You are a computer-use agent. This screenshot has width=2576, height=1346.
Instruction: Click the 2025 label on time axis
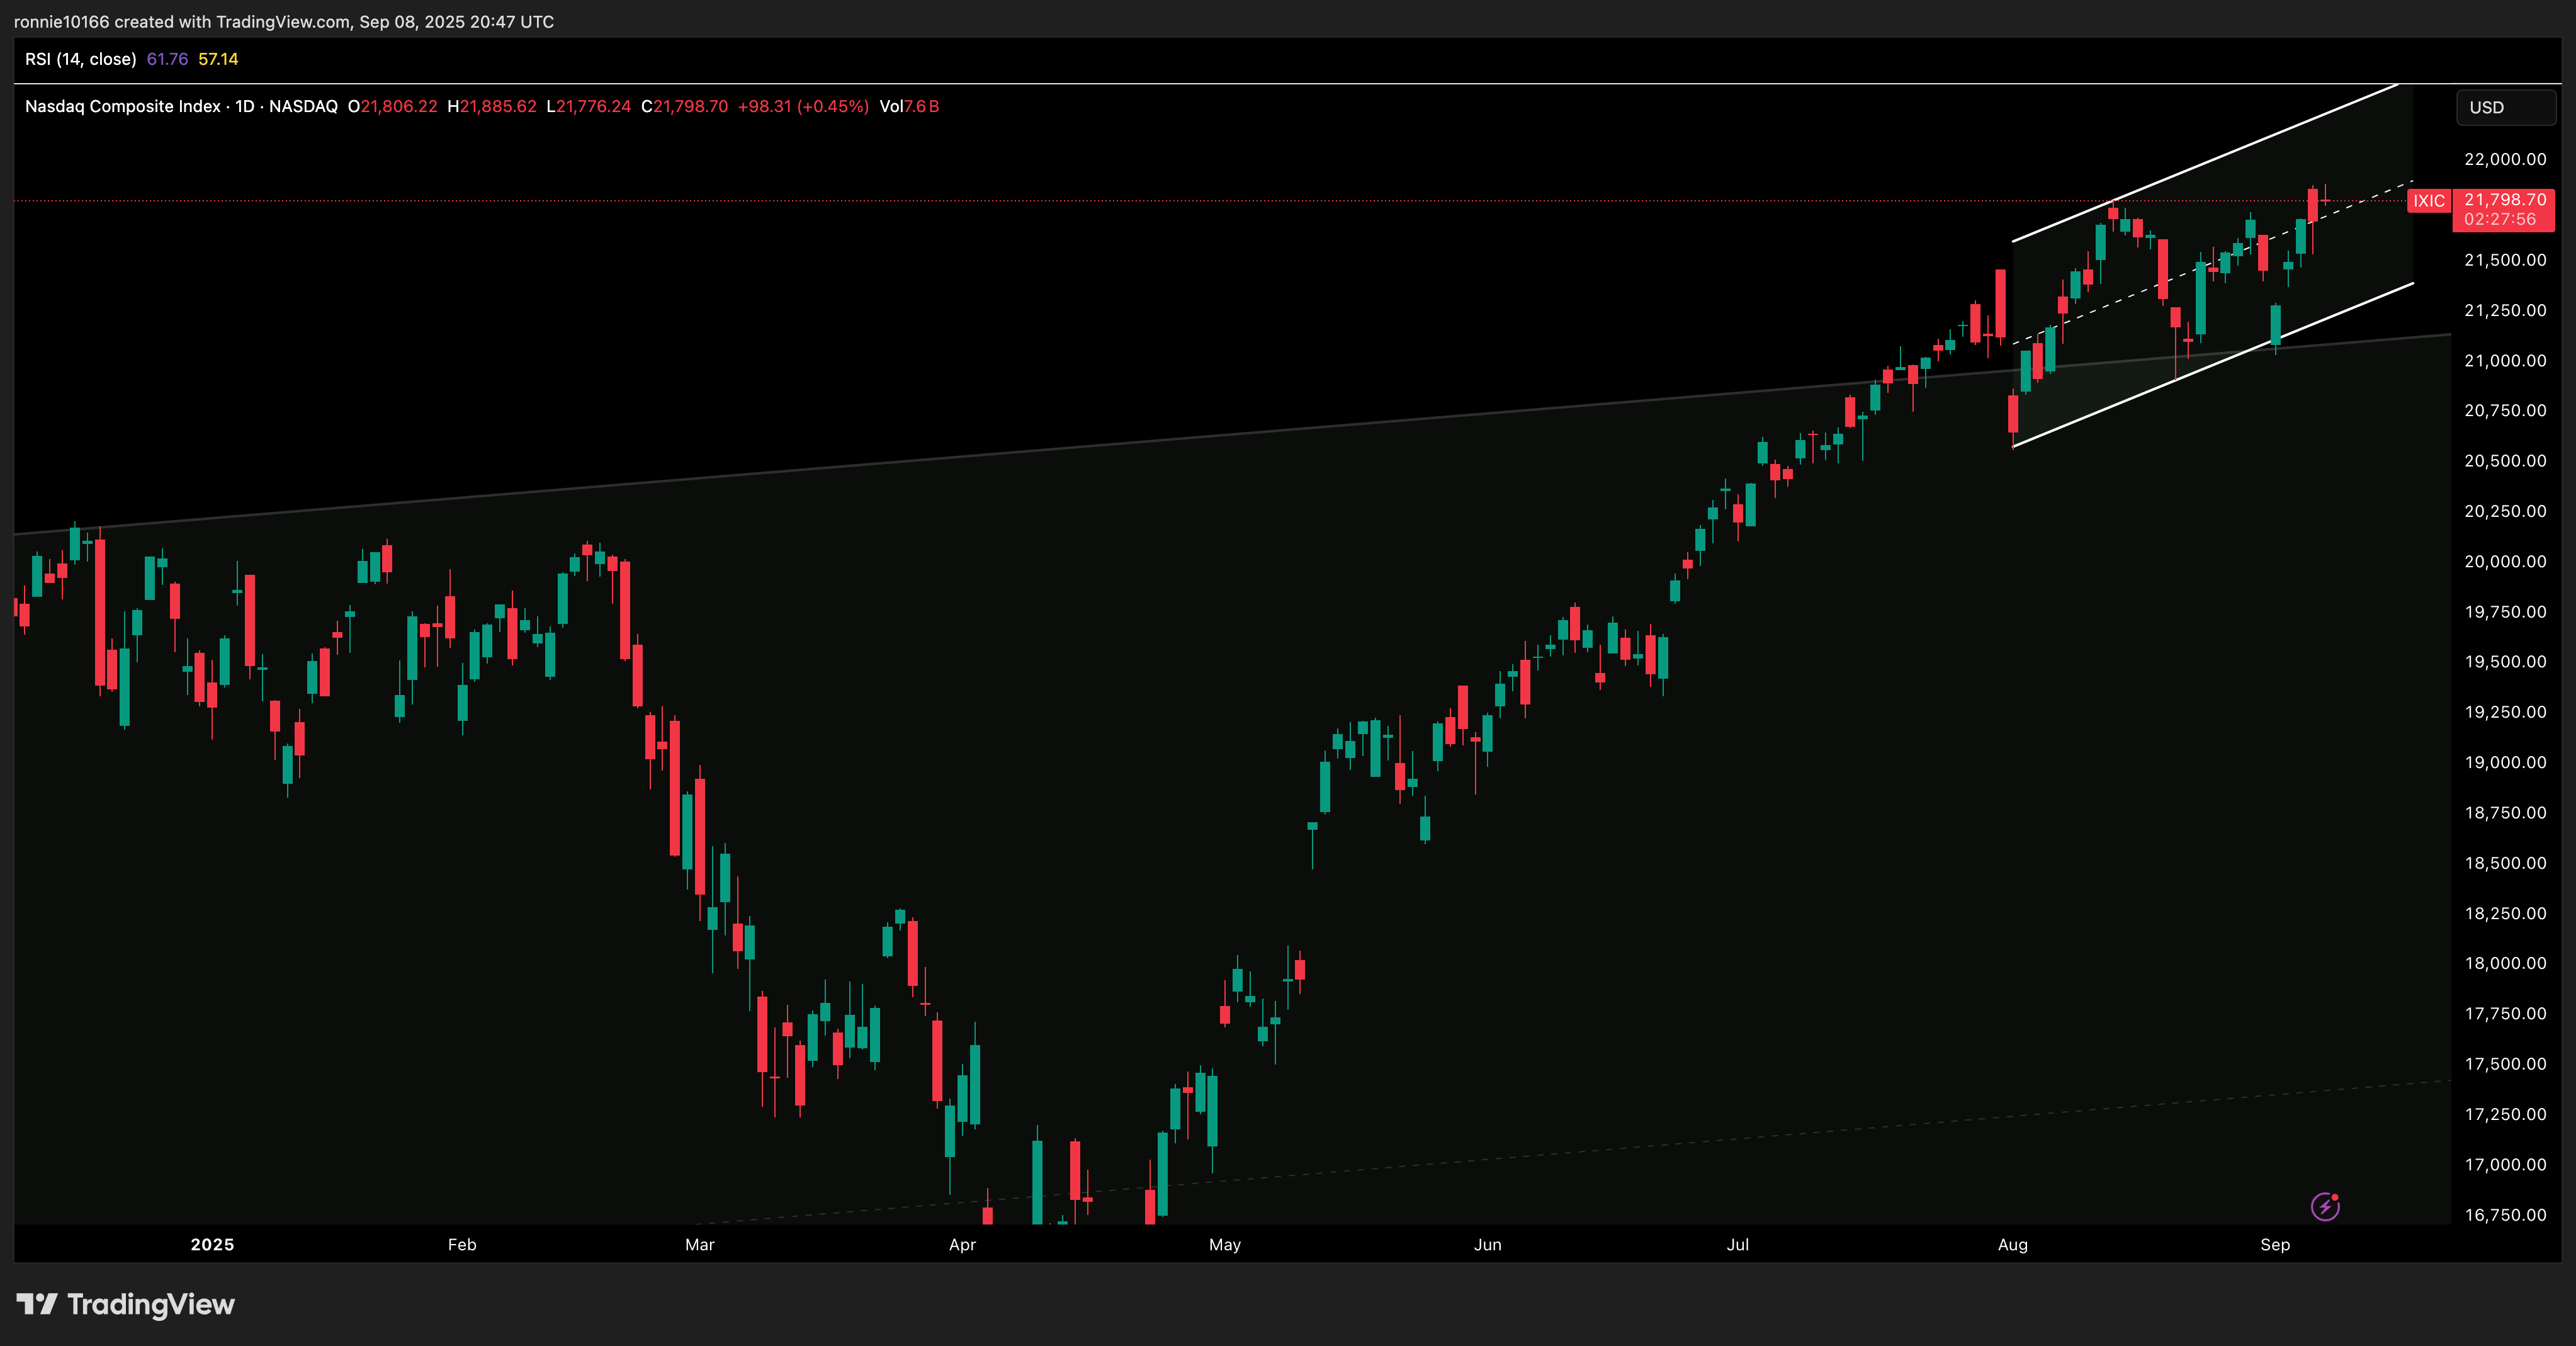(212, 1244)
